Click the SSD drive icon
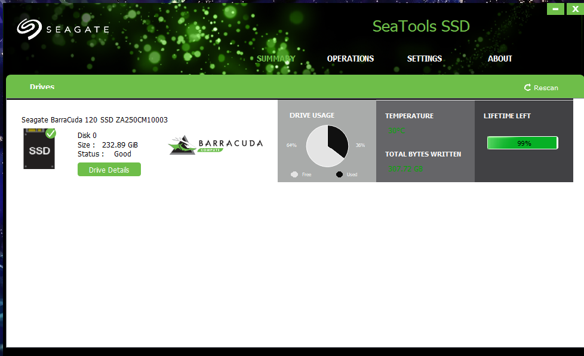 (39, 149)
